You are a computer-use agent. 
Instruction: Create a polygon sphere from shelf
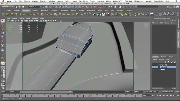(8, 14)
